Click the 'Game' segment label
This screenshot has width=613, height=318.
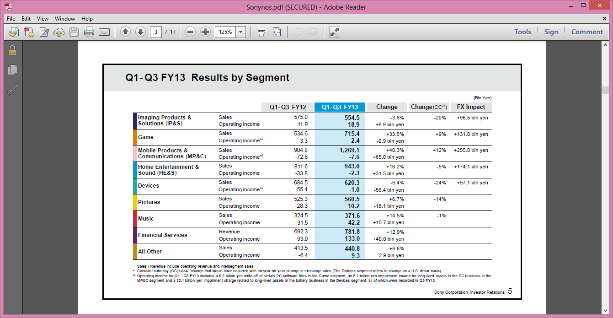click(146, 137)
